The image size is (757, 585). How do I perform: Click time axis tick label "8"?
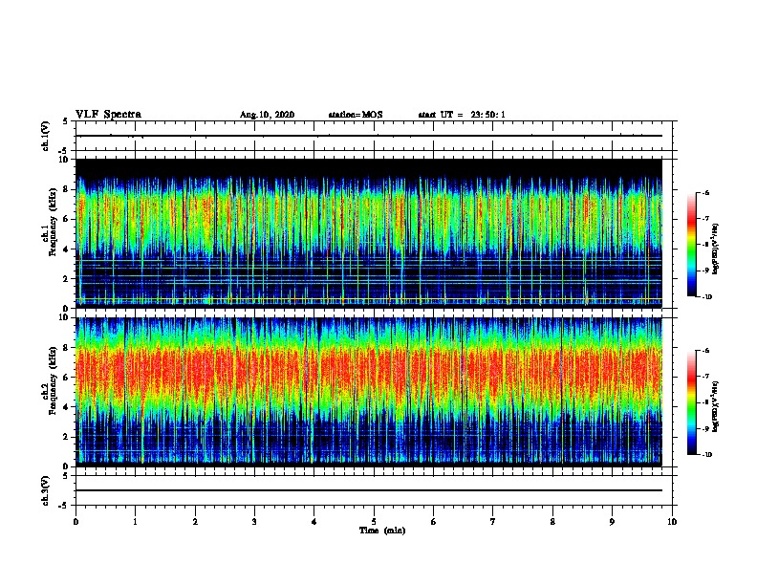tap(552, 522)
